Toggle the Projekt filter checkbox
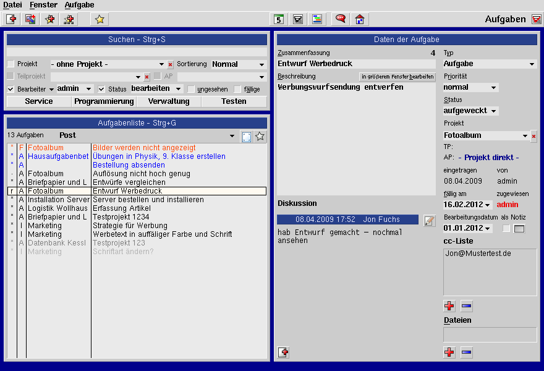Screen dimensions: 544x371 pyautogui.click(x=11, y=64)
